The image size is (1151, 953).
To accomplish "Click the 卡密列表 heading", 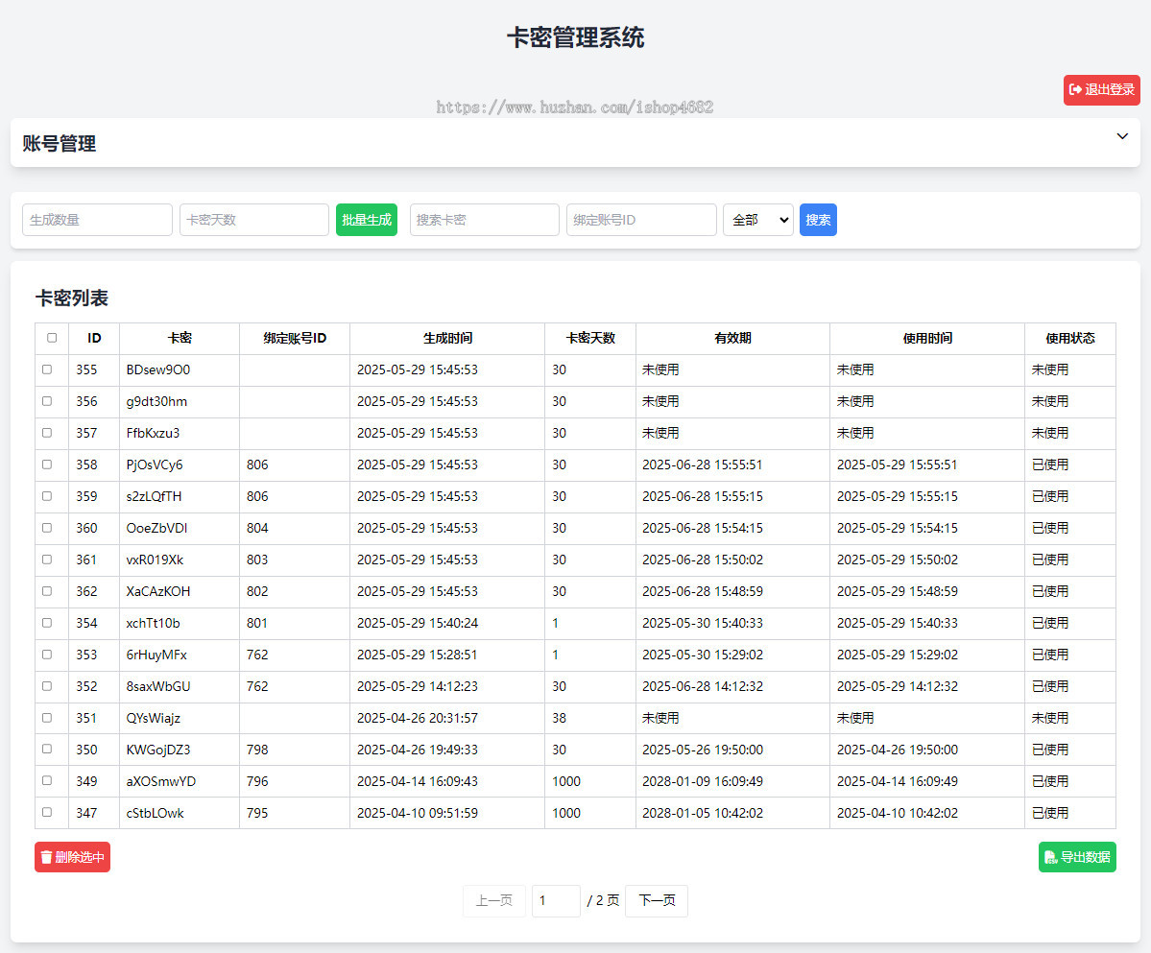I will 72,298.
